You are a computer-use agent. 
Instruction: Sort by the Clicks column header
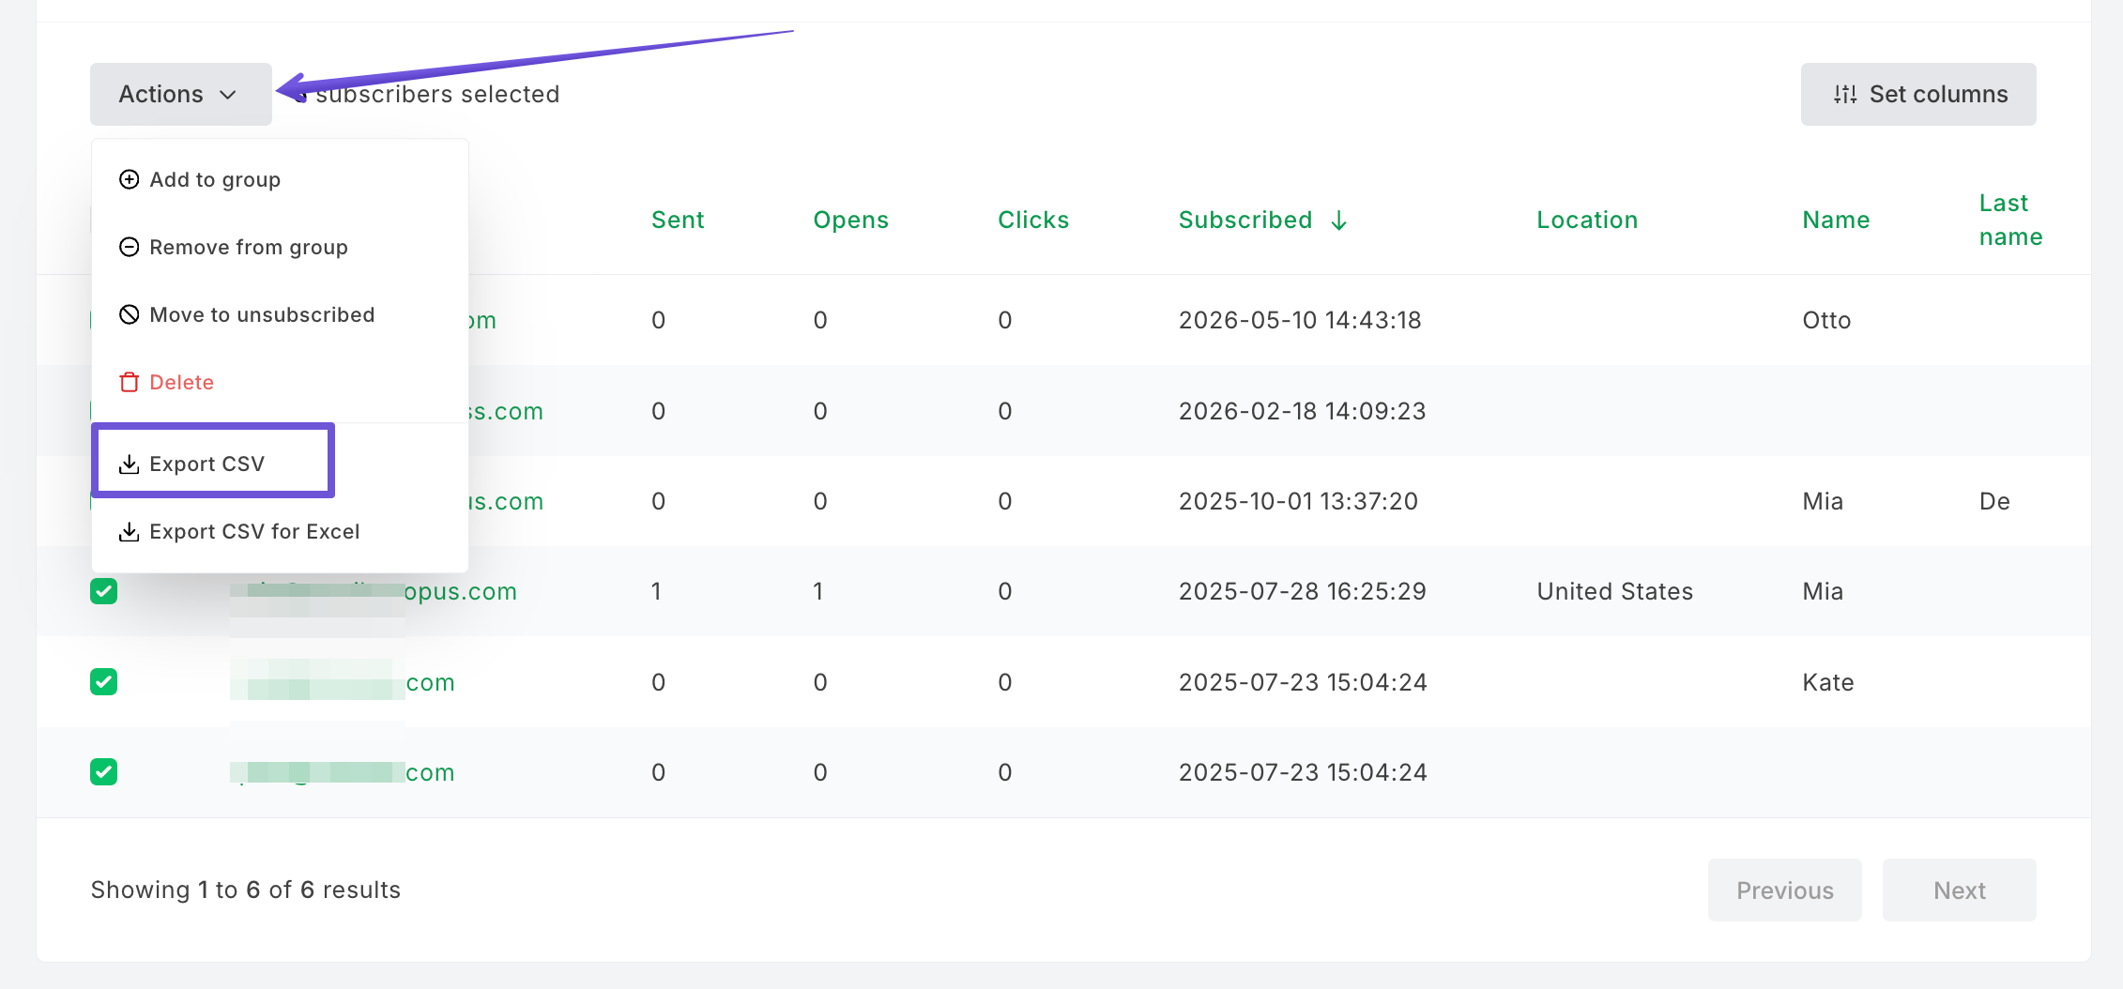pos(1033,220)
